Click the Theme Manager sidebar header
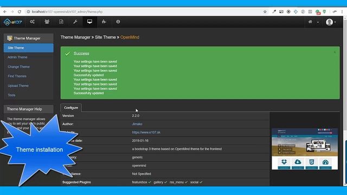This screenshot has width=347, height=195. (29, 38)
